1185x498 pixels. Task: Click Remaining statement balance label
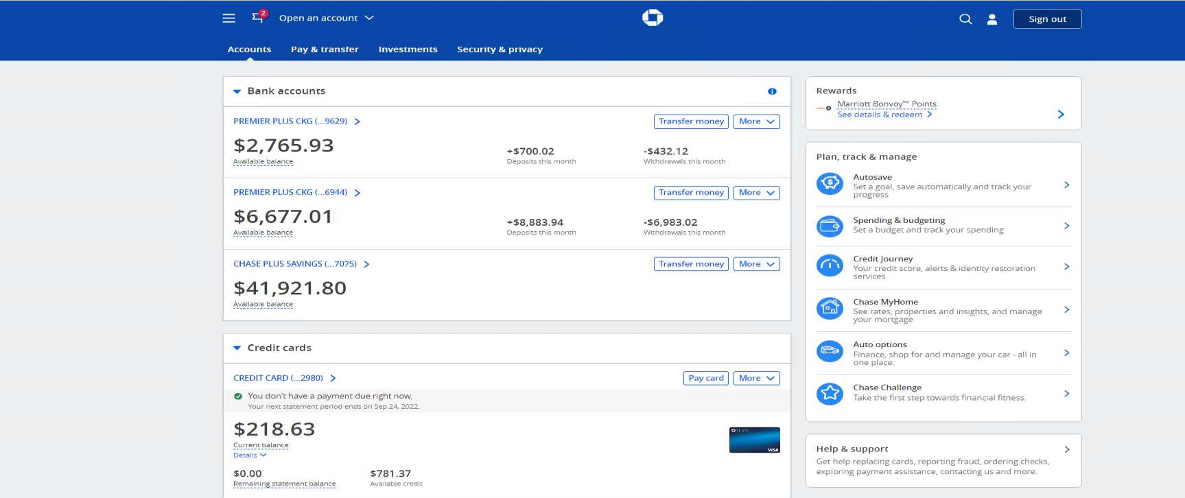click(285, 484)
